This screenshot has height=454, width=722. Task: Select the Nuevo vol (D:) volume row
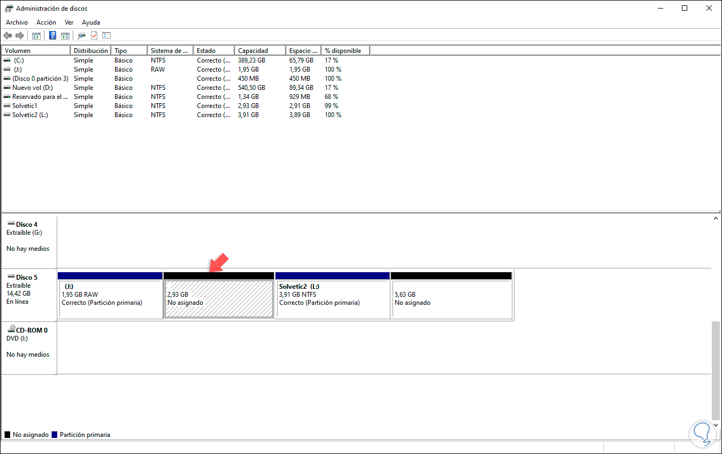pos(35,87)
